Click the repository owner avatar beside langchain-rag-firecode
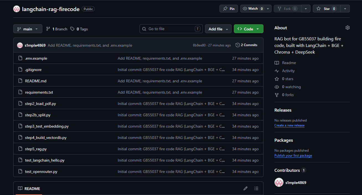This screenshot has width=362, height=195. [x=17, y=9]
